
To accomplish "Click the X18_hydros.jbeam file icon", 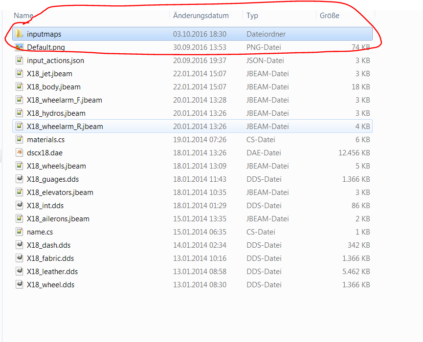I will coord(19,113).
